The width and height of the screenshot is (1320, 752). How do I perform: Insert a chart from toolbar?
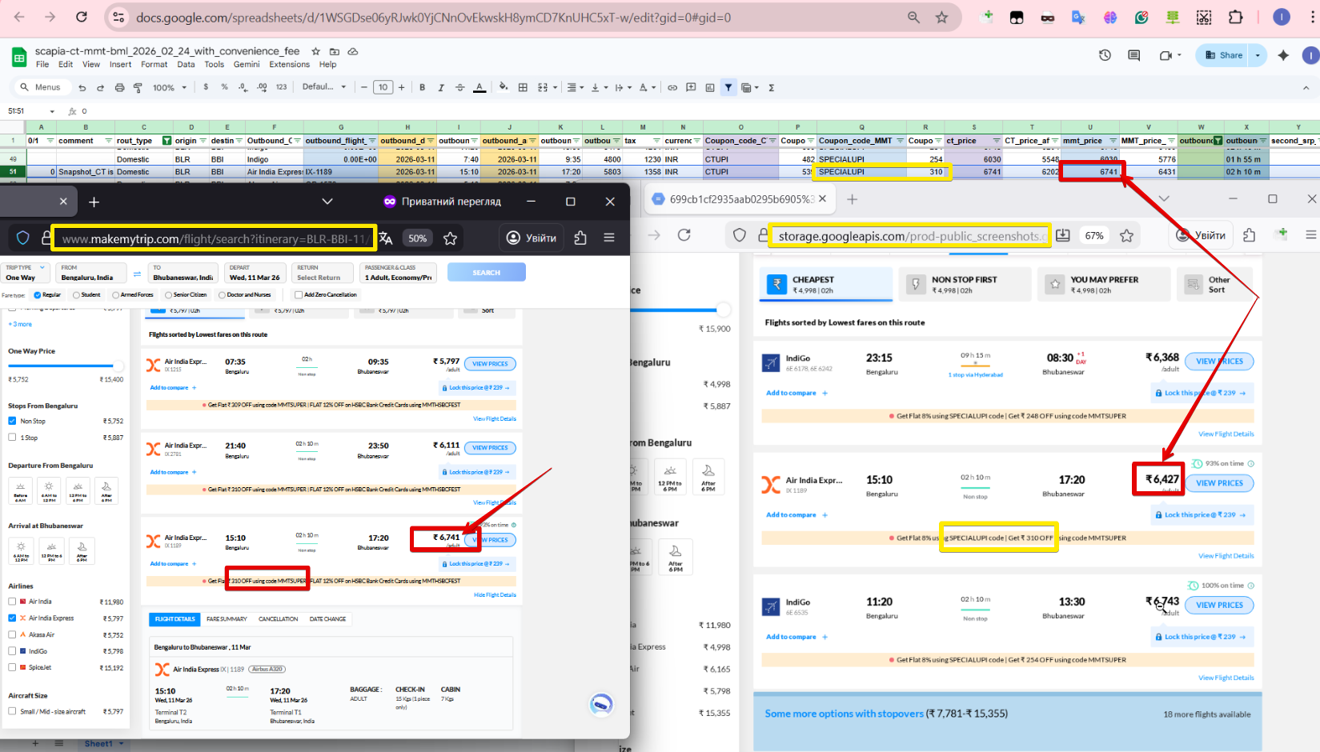tap(709, 88)
